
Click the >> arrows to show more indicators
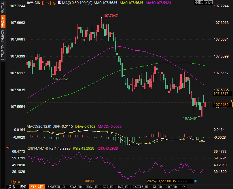[x=183, y=187]
